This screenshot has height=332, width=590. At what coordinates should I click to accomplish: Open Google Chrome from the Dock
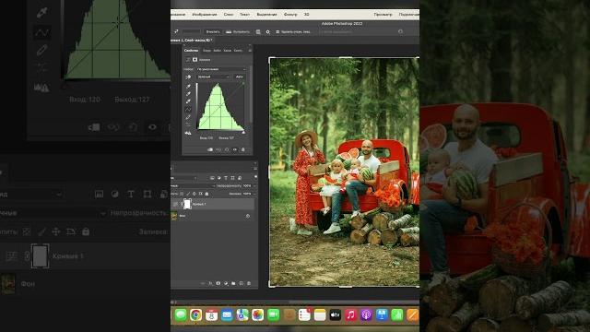pos(195,314)
